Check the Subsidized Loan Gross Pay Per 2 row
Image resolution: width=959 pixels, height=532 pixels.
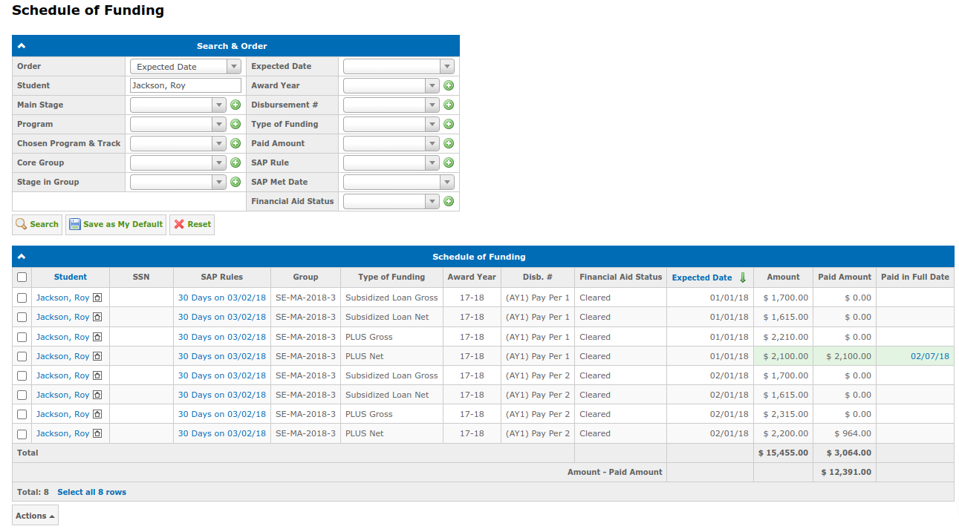pyautogui.click(x=22, y=375)
